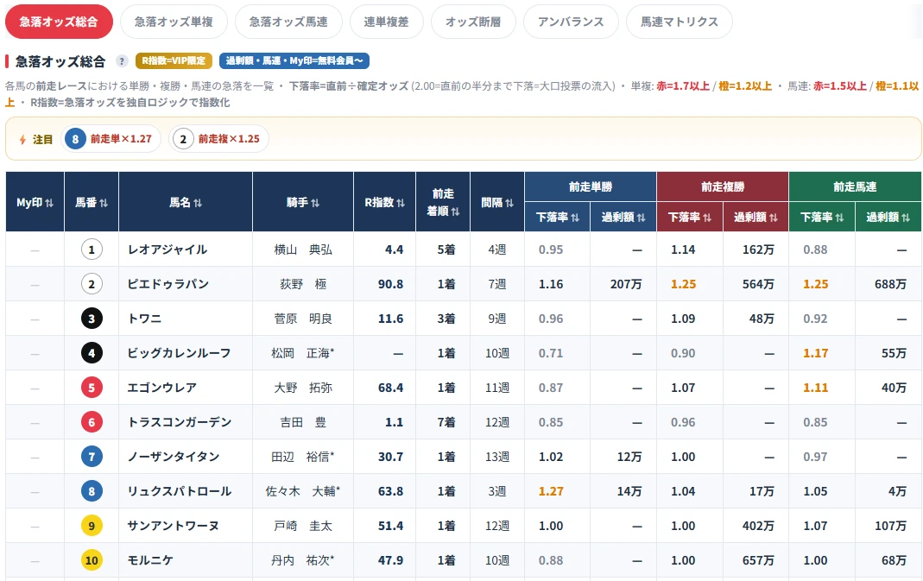Viewport: 923px width, 581px height.
Task: Click yellow horse number 10 circle
Action: click(x=92, y=560)
